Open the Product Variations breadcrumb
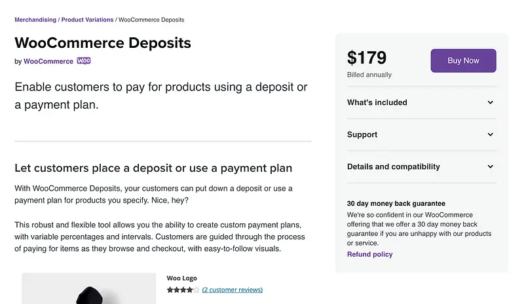 pyautogui.click(x=87, y=20)
